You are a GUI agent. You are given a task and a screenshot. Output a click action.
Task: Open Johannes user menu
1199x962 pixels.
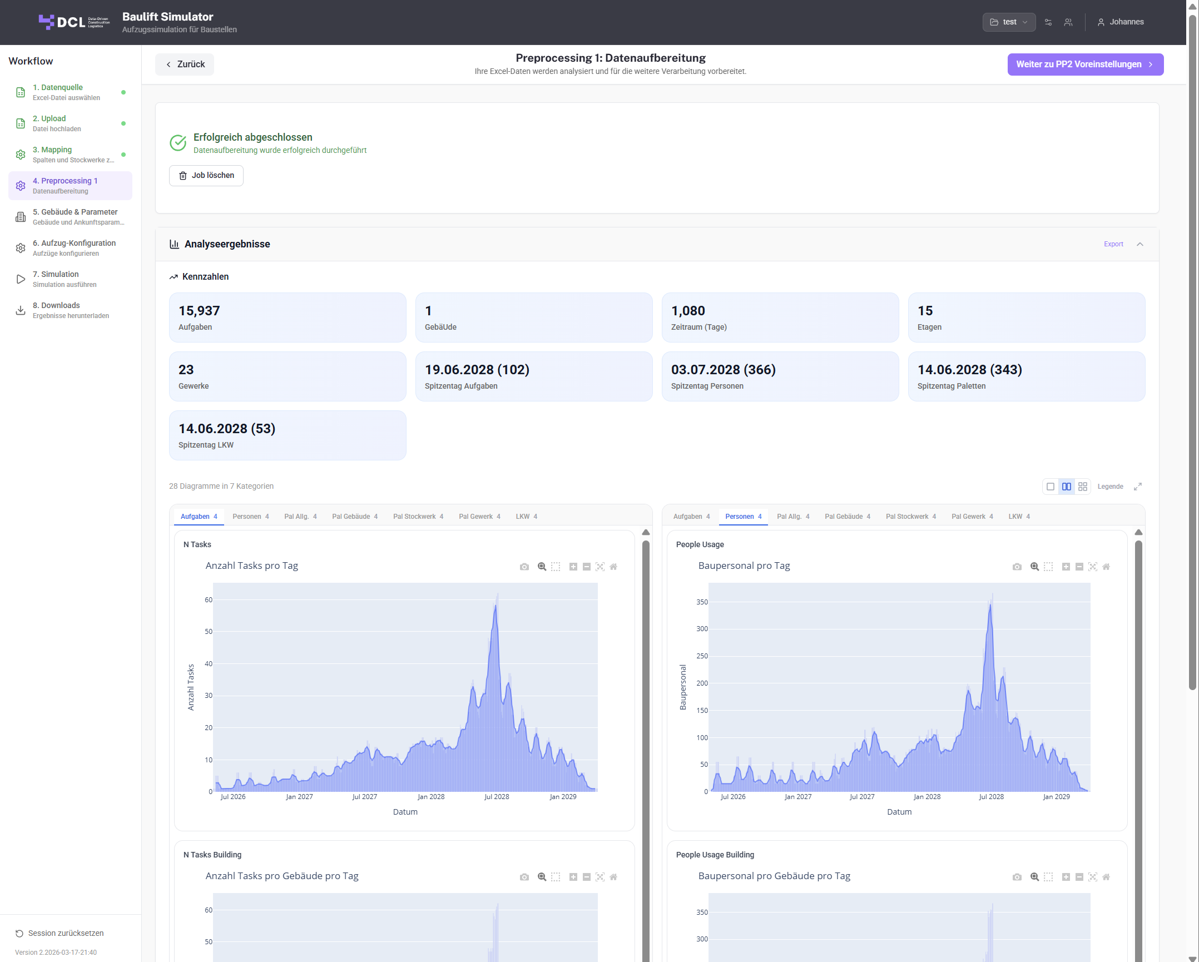click(x=1120, y=22)
